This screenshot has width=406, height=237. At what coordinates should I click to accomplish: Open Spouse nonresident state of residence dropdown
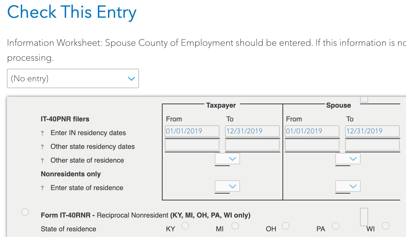(348, 186)
